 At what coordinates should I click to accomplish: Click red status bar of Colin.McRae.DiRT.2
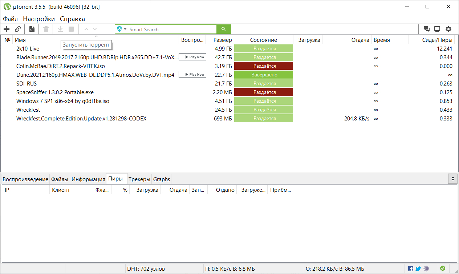[x=264, y=66]
